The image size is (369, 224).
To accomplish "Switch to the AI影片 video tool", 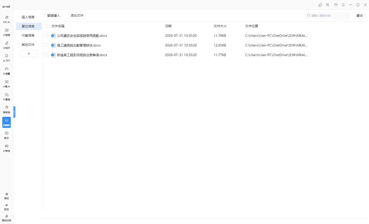I will (x=6, y=84).
